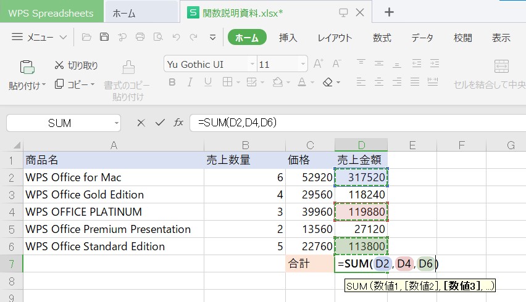Click cell WPS OFFICE PLATINUM
The width and height of the screenshot is (526, 302).
(x=114, y=212)
